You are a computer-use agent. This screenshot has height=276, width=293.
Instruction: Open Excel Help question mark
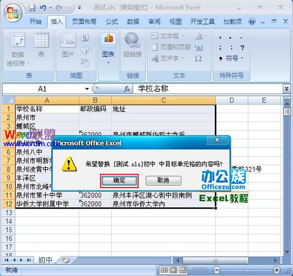[252, 21]
